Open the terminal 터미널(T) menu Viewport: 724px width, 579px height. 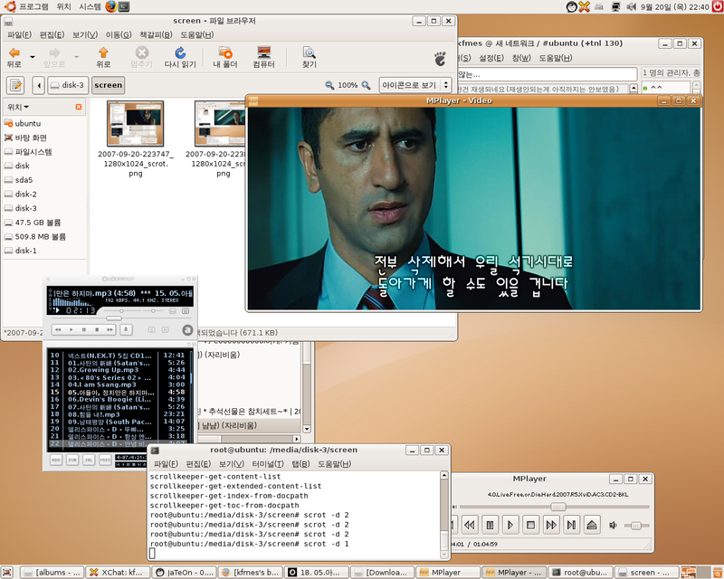[x=268, y=463]
